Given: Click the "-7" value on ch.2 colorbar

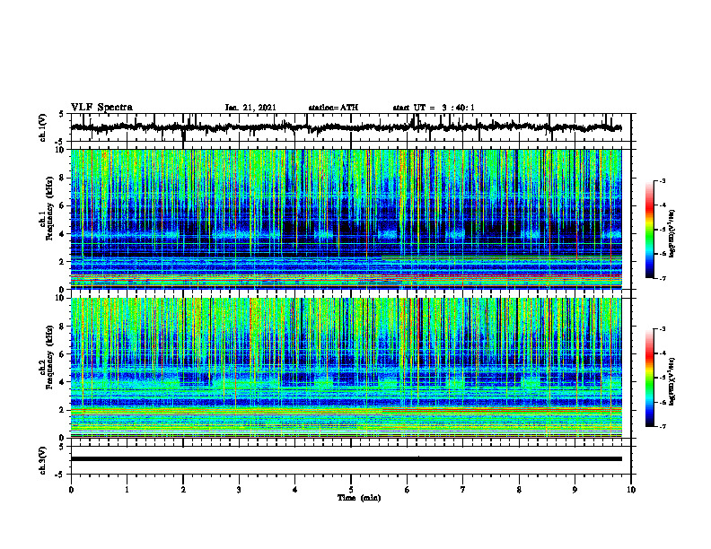Looking at the screenshot, I should click(x=663, y=426).
